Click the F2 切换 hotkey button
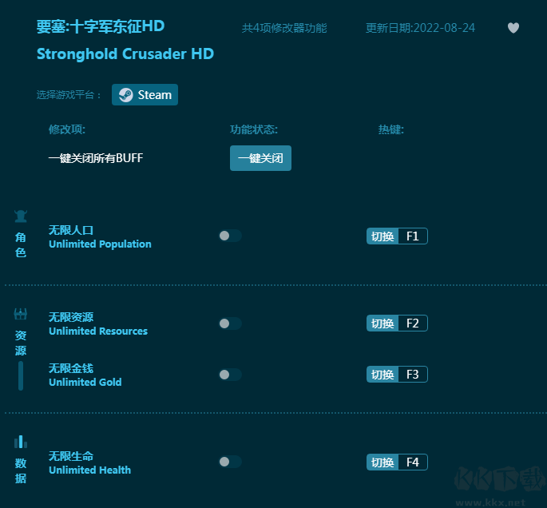Viewport: 547px width, 508px height. click(x=397, y=323)
